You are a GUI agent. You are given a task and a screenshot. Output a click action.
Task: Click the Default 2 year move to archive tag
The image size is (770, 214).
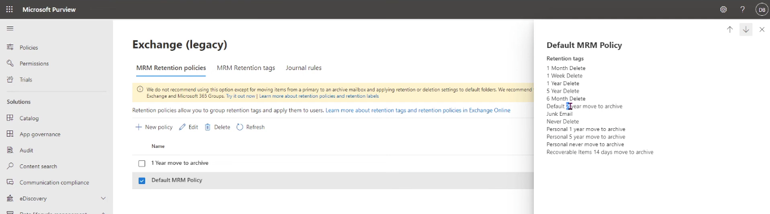[585, 106]
